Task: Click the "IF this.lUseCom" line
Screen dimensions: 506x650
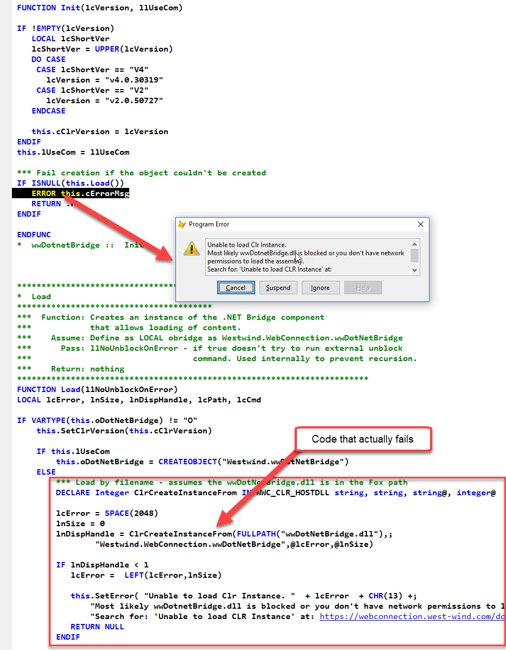Action: 73,451
